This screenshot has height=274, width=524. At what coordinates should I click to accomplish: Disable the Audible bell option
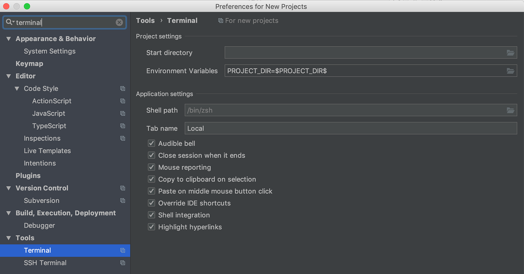coord(151,143)
